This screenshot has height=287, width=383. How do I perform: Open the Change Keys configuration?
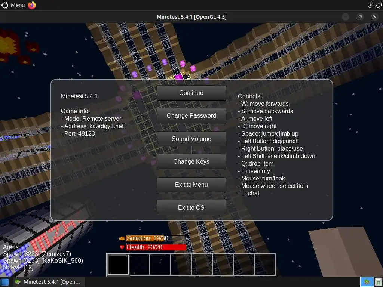[x=191, y=161]
